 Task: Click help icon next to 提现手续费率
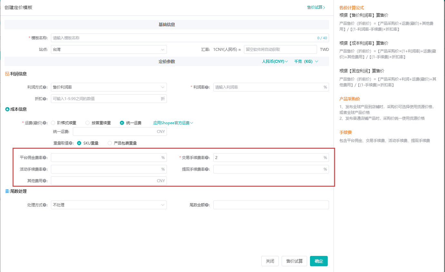[207, 169]
